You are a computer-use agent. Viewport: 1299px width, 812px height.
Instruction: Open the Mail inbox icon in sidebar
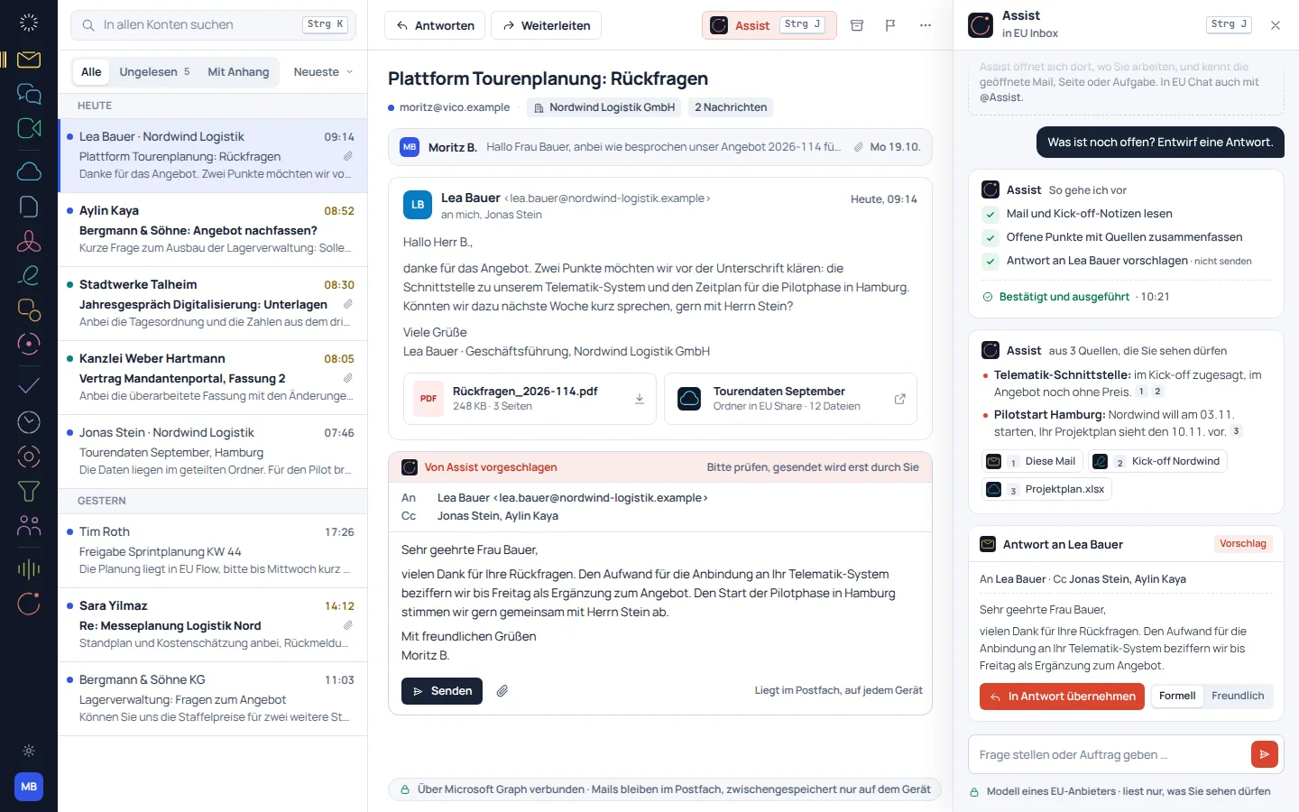(x=29, y=60)
